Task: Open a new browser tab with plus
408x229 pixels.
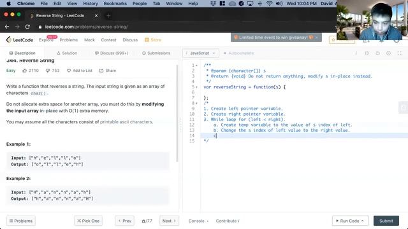Action: click(x=108, y=16)
